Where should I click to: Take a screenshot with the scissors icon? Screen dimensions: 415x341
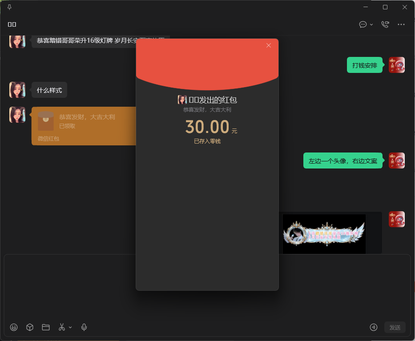pos(62,327)
